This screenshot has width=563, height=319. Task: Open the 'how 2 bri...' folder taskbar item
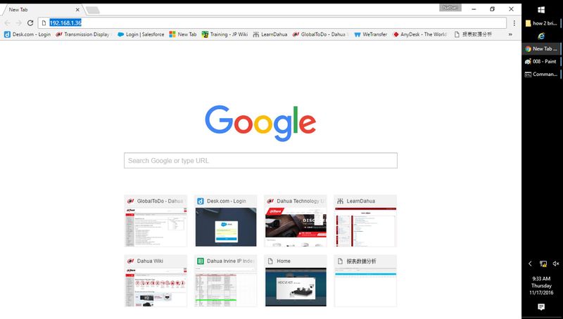pos(541,23)
